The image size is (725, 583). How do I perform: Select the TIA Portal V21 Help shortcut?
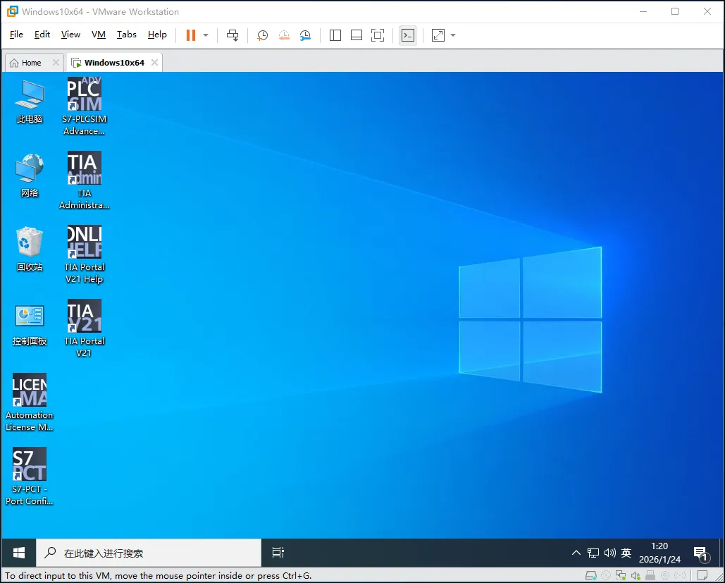[84, 254]
